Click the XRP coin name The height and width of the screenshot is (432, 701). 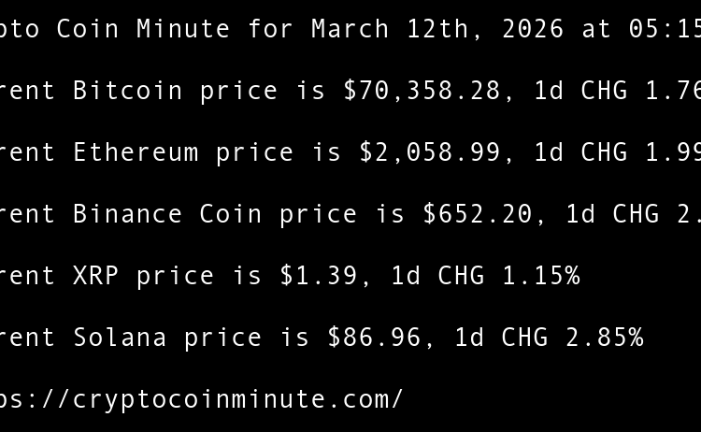pyautogui.click(x=96, y=276)
